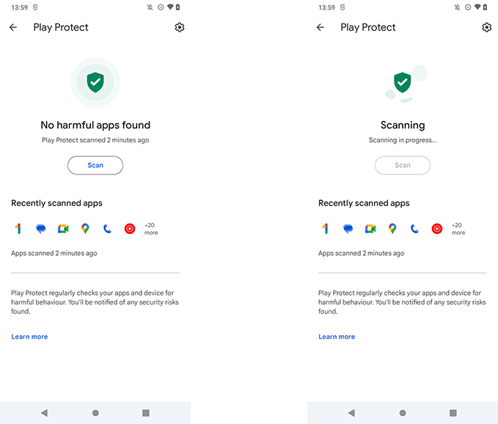Select Google Meet icon on left screen

[x=63, y=229]
